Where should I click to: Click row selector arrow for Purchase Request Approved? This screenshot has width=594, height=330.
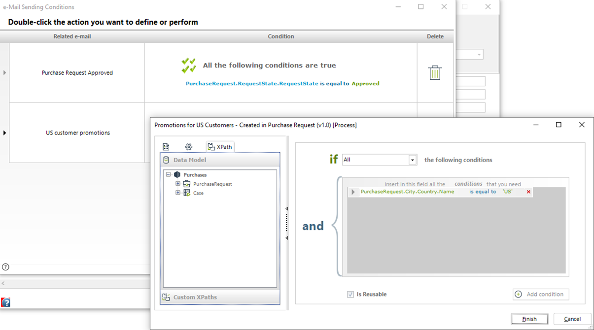4,73
